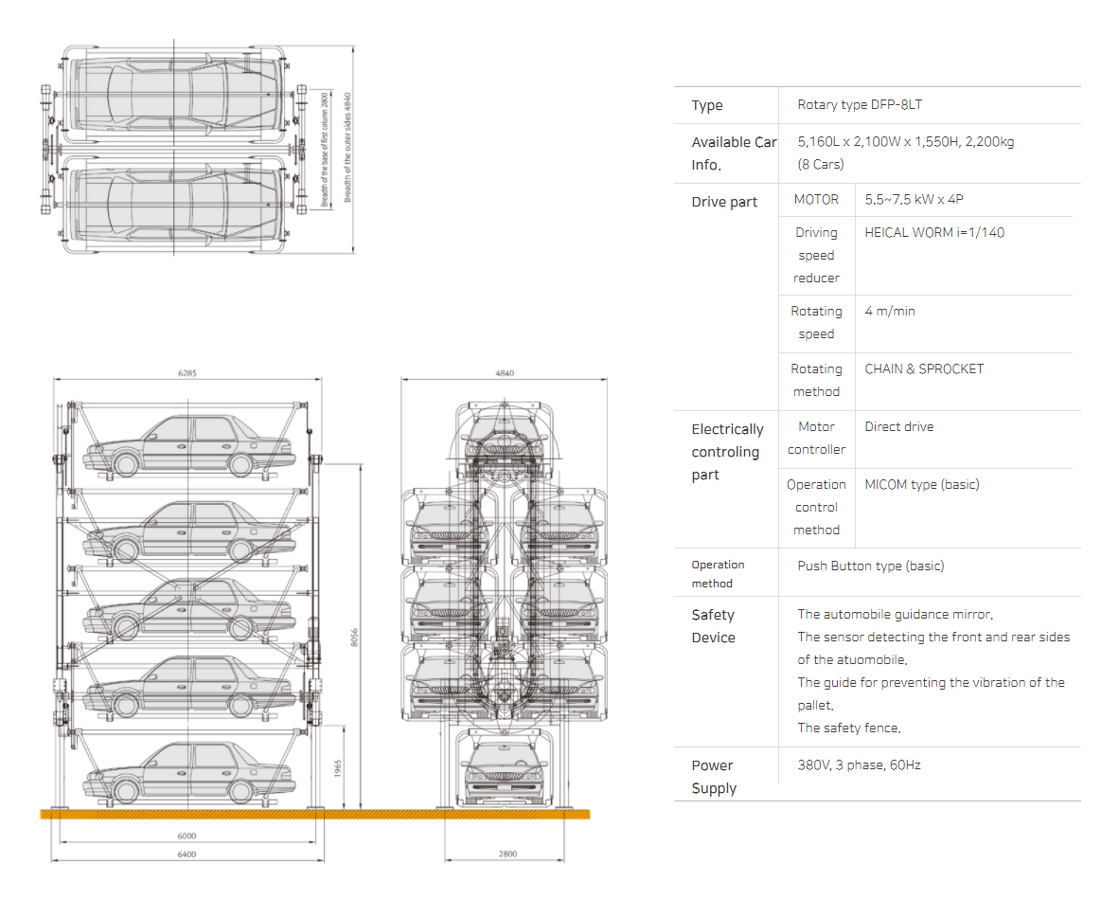Click the 'HEICAL WORM i=1/140' value

pyautogui.click(x=934, y=232)
